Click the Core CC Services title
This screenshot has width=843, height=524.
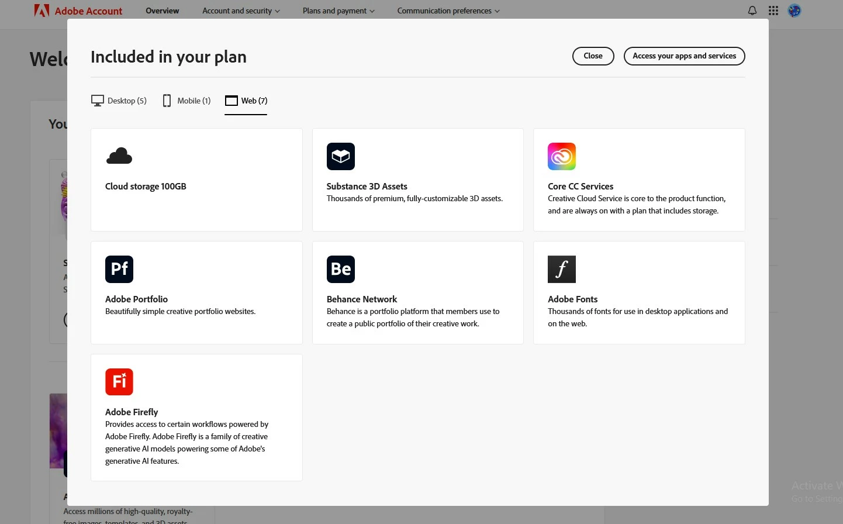[x=581, y=187]
